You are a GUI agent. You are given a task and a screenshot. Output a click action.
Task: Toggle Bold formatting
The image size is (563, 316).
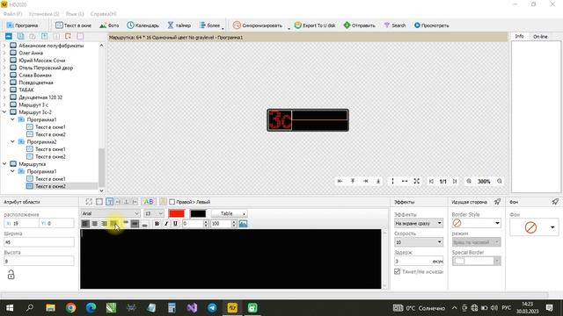pyautogui.click(x=157, y=224)
